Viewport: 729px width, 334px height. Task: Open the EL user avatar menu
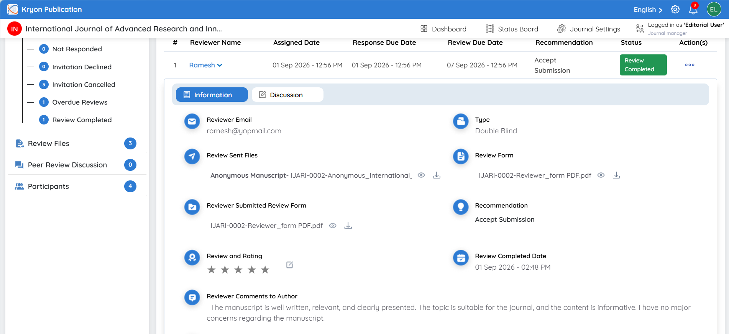pyautogui.click(x=714, y=10)
